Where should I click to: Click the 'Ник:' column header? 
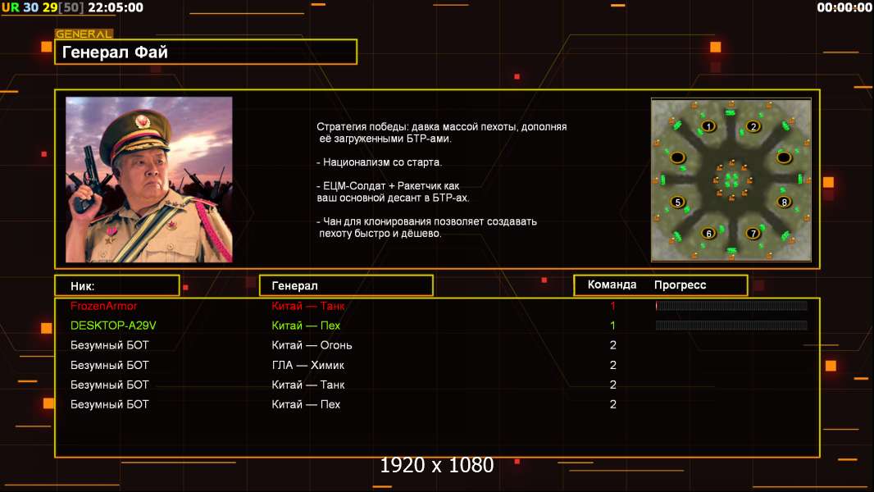(x=117, y=286)
